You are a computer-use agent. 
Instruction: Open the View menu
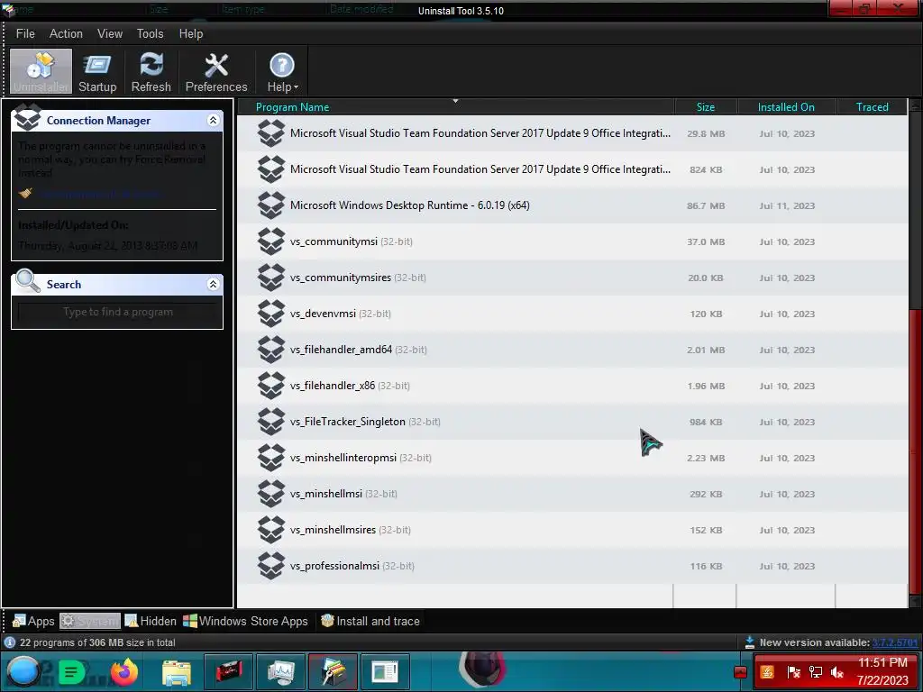point(110,33)
